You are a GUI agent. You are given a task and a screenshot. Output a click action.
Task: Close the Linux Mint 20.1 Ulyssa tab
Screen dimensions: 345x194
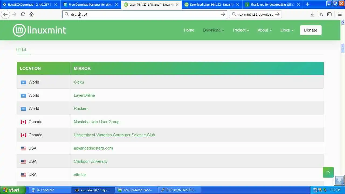(177, 5)
